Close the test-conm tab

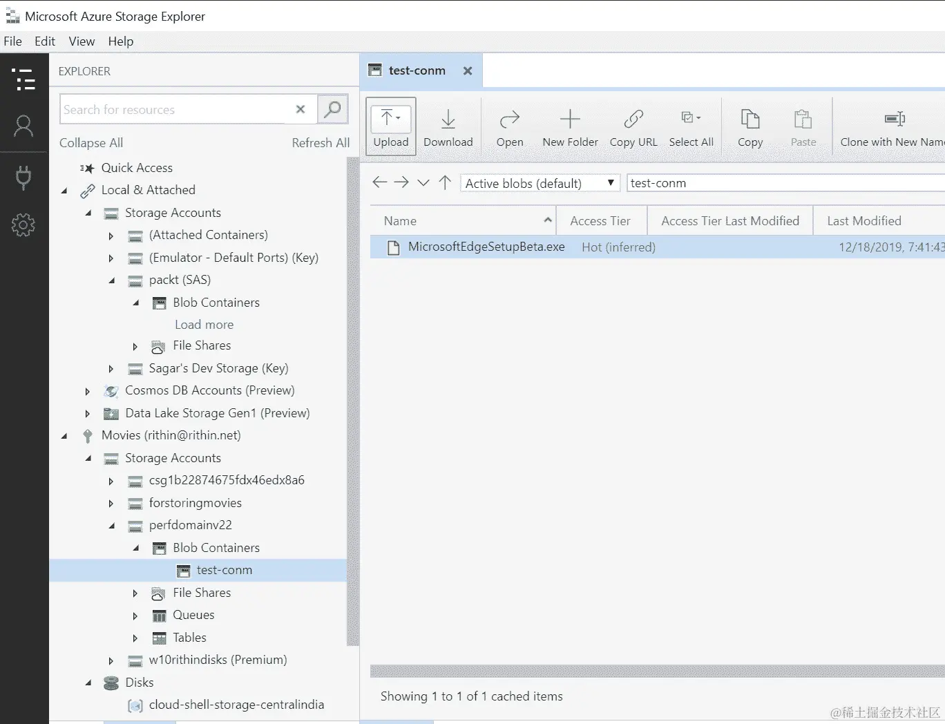point(468,70)
